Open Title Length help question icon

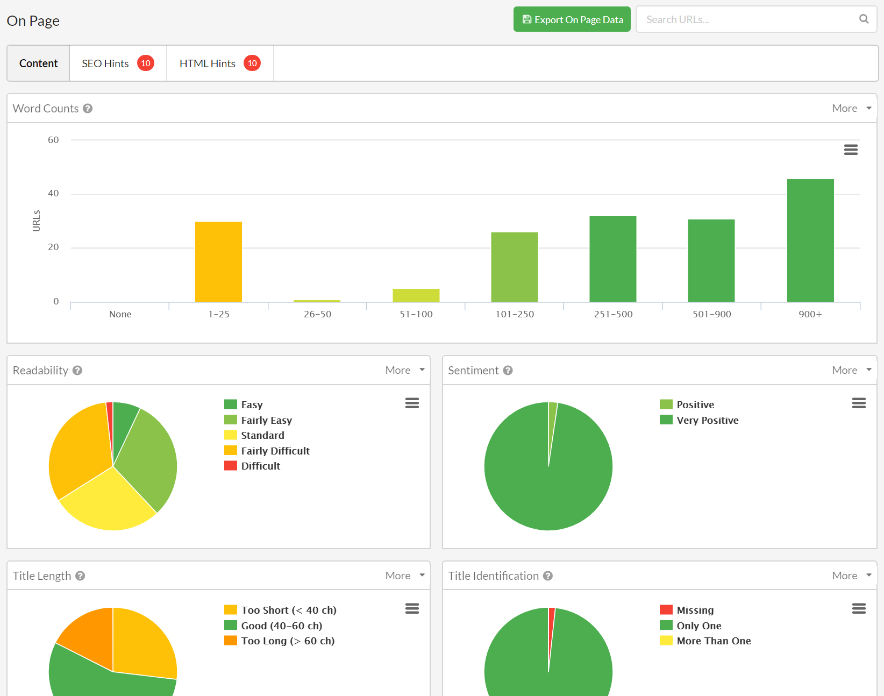click(x=80, y=576)
